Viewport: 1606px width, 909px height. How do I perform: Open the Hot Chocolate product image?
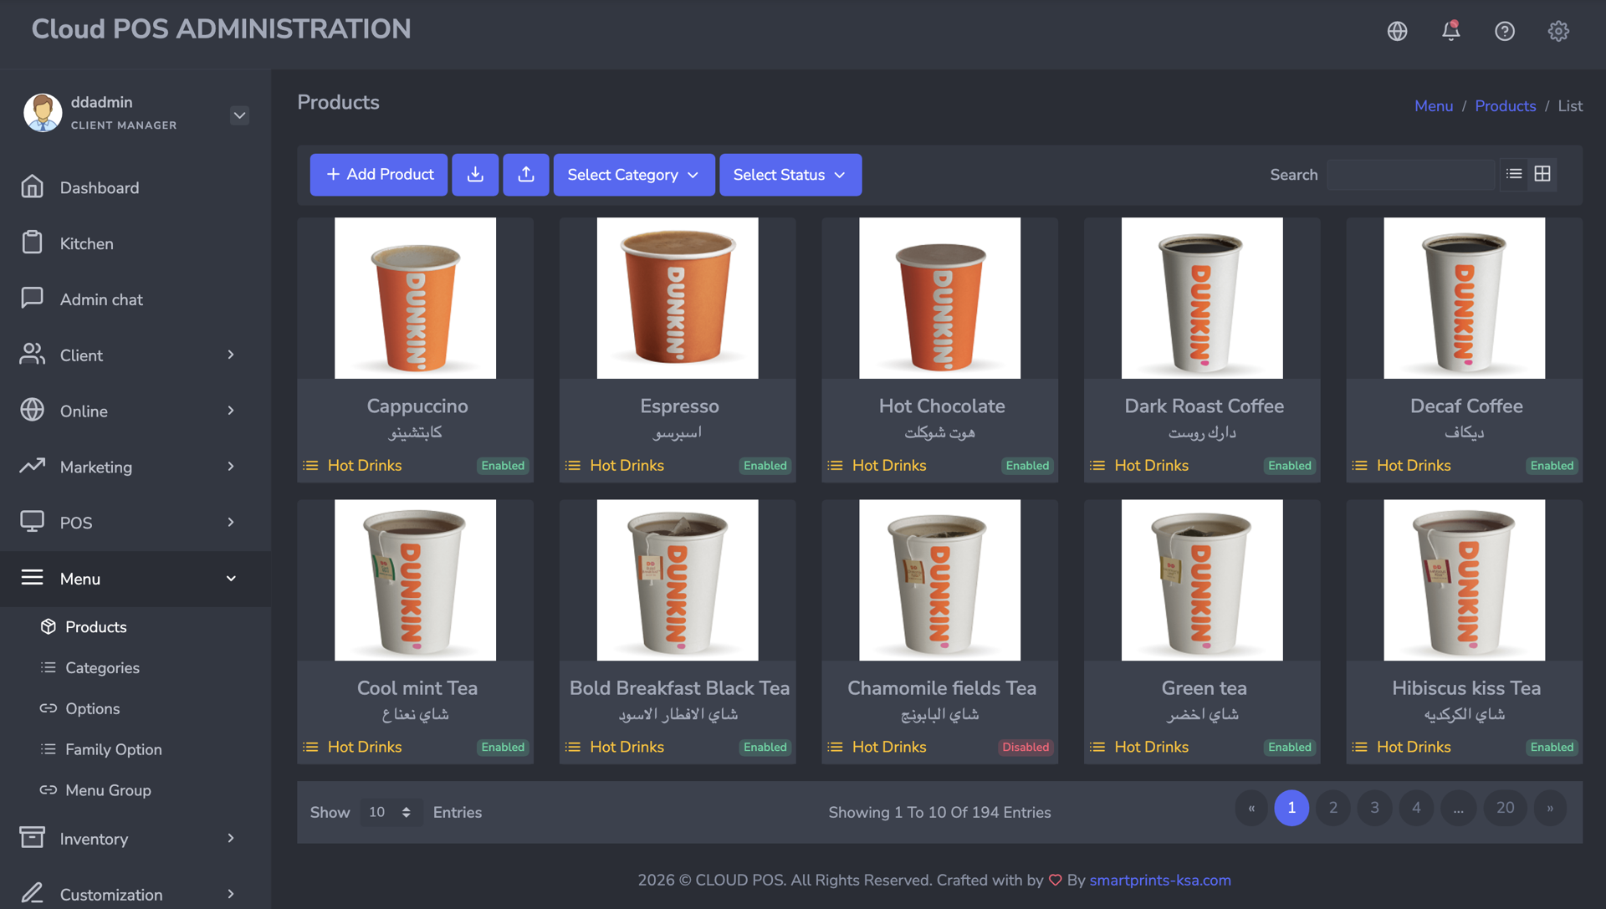pyautogui.click(x=939, y=298)
